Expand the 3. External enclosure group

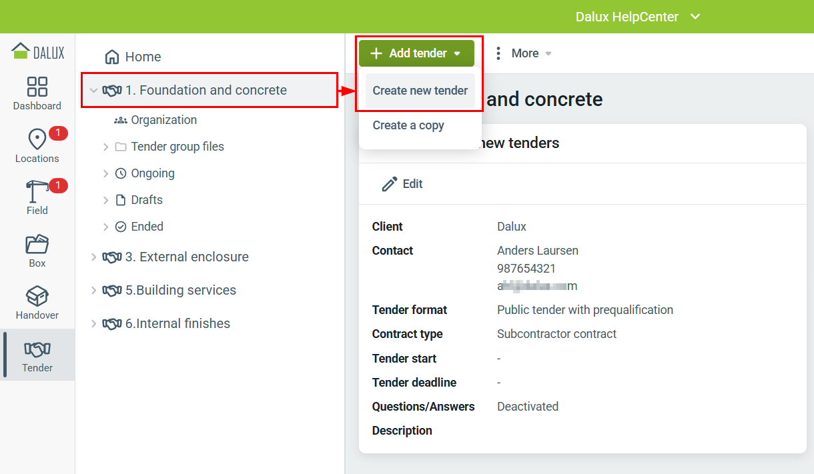[93, 257]
